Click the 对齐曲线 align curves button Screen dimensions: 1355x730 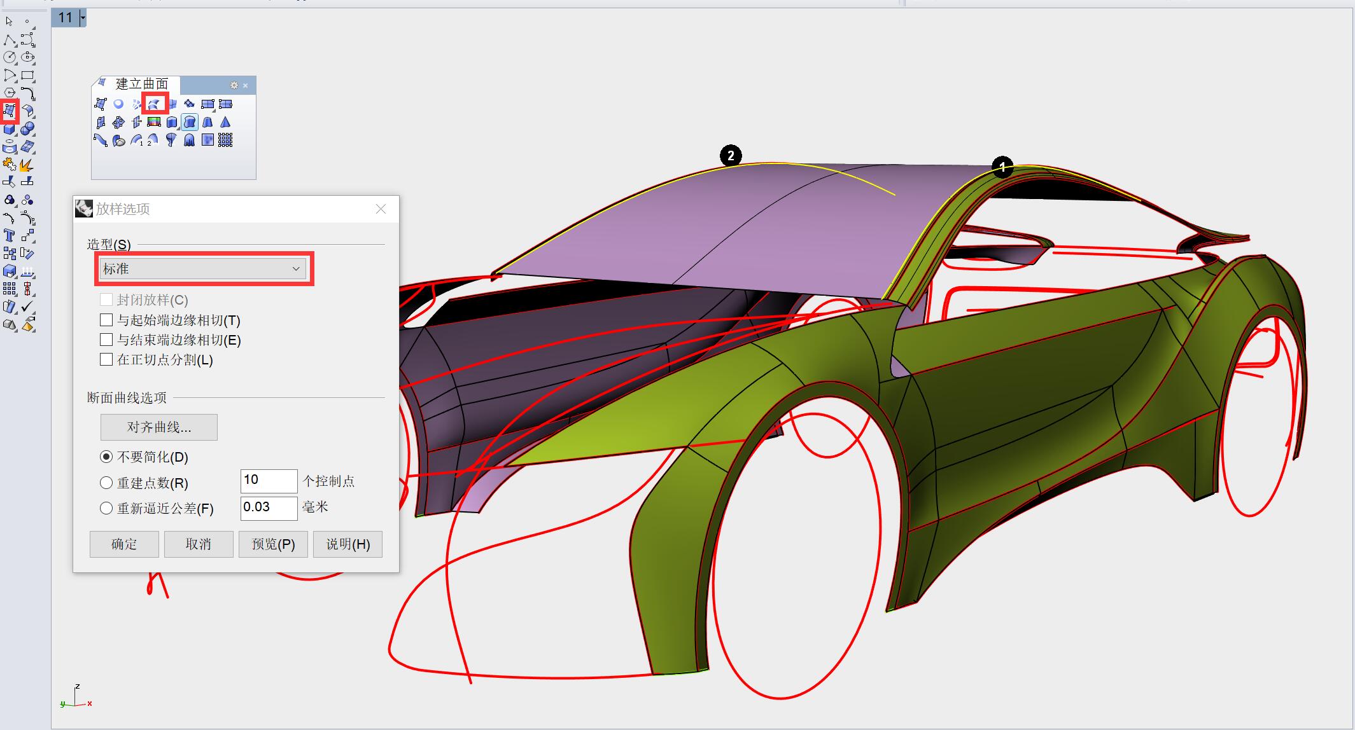(158, 427)
